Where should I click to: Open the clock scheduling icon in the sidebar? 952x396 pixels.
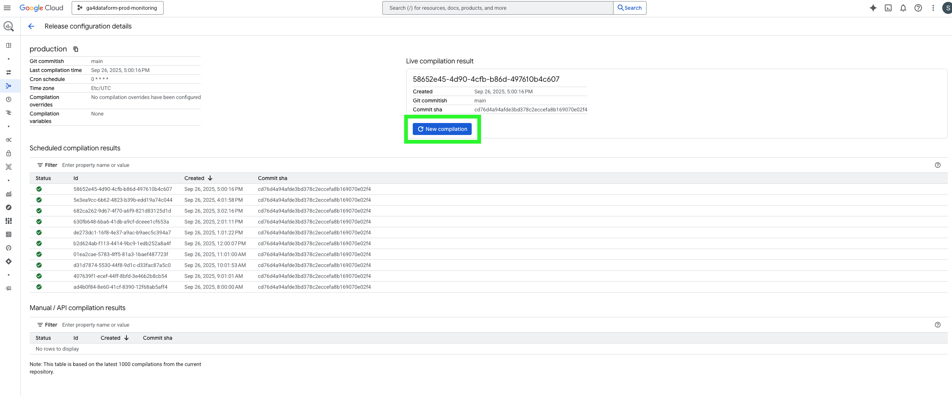(x=9, y=99)
